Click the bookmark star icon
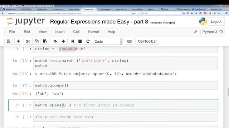 (184, 13)
